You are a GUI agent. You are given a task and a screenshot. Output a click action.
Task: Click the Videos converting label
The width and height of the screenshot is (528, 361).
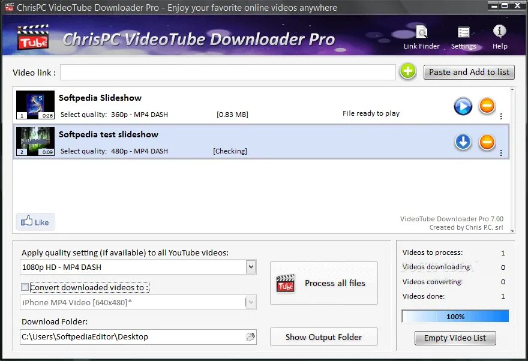(433, 282)
